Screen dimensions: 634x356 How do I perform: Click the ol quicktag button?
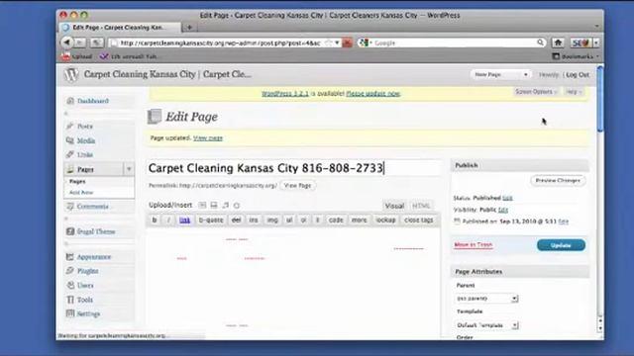click(x=304, y=220)
